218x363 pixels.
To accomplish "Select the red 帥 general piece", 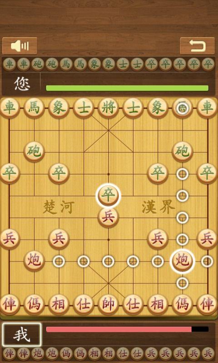I will (x=109, y=304).
